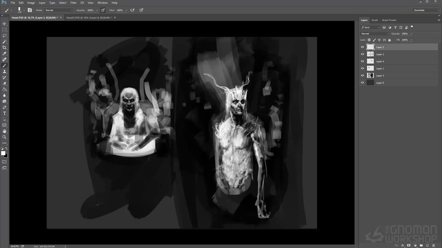Lock all layer attributes

(x=389, y=40)
